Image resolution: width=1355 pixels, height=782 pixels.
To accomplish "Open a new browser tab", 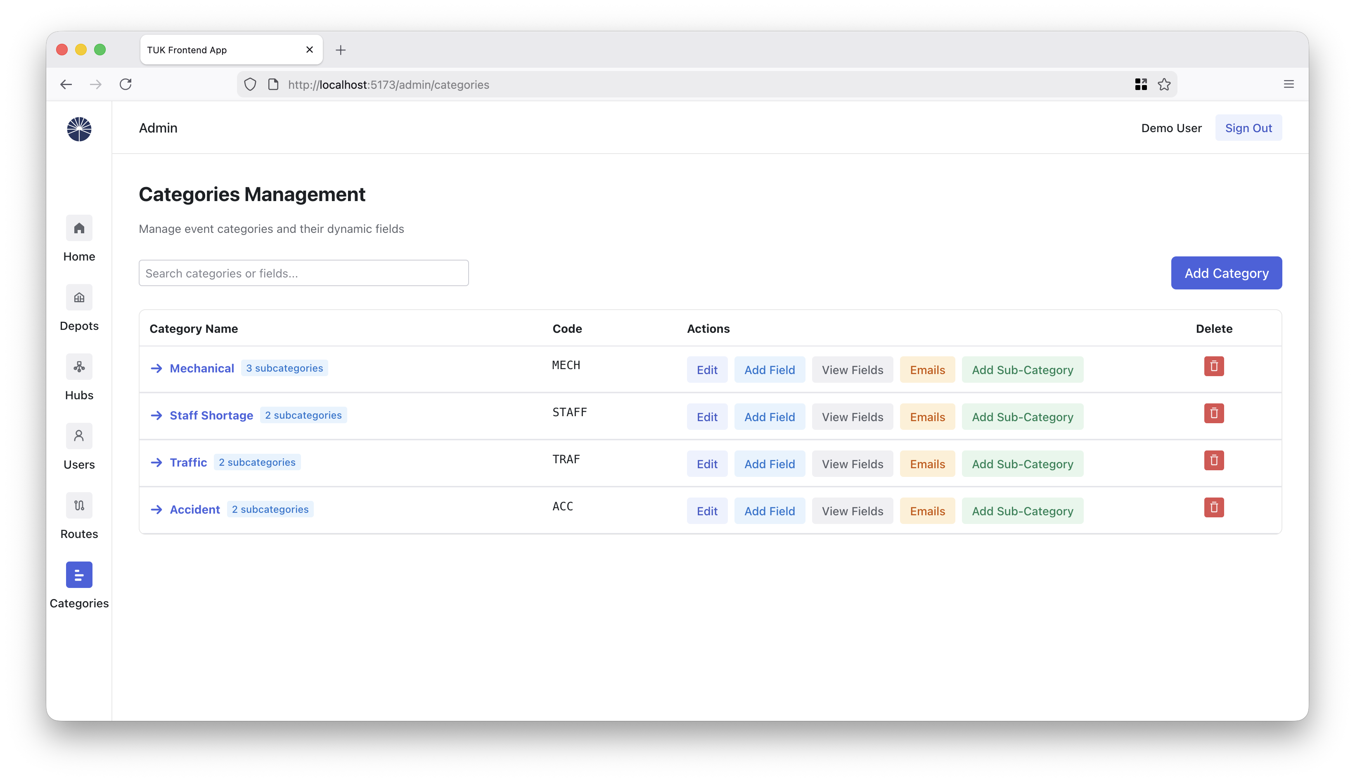I will coord(341,50).
